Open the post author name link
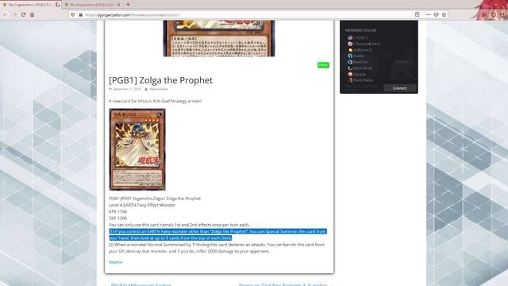The image size is (508, 286). pos(159,89)
